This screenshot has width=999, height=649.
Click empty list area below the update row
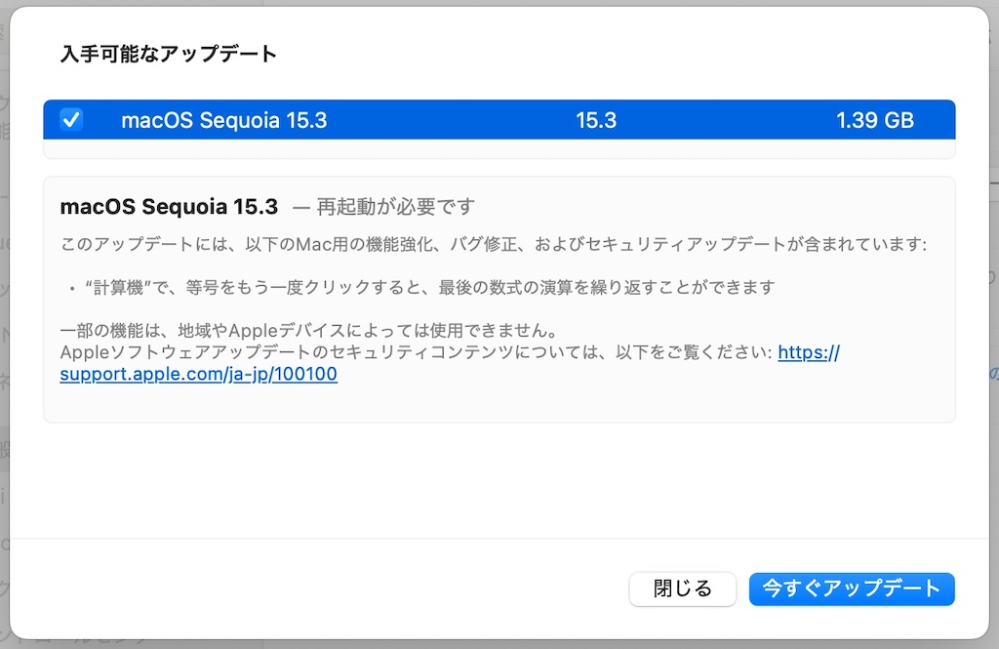click(499, 148)
